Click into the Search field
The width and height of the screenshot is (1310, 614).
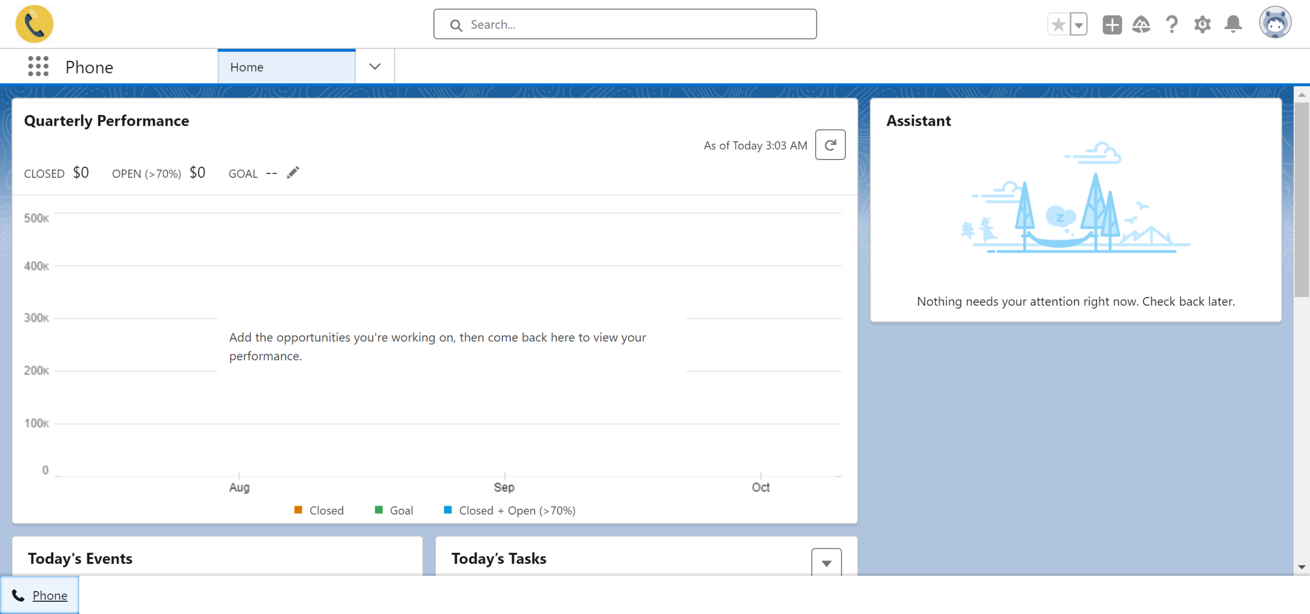(624, 25)
